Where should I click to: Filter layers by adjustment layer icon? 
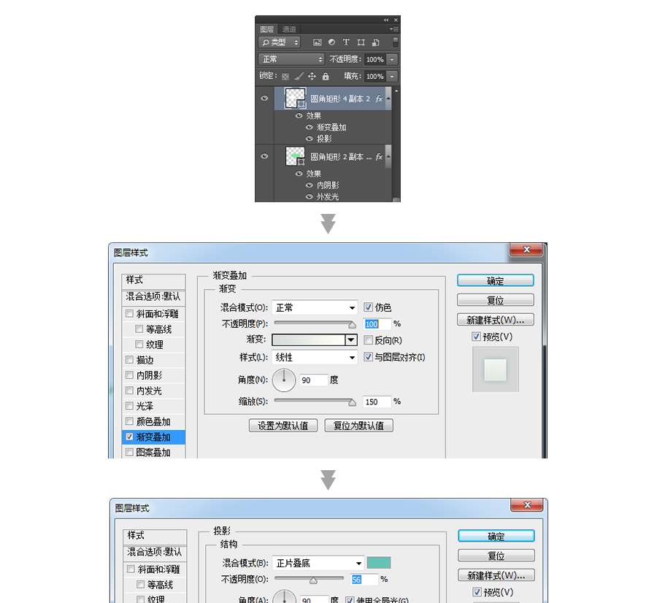[332, 42]
